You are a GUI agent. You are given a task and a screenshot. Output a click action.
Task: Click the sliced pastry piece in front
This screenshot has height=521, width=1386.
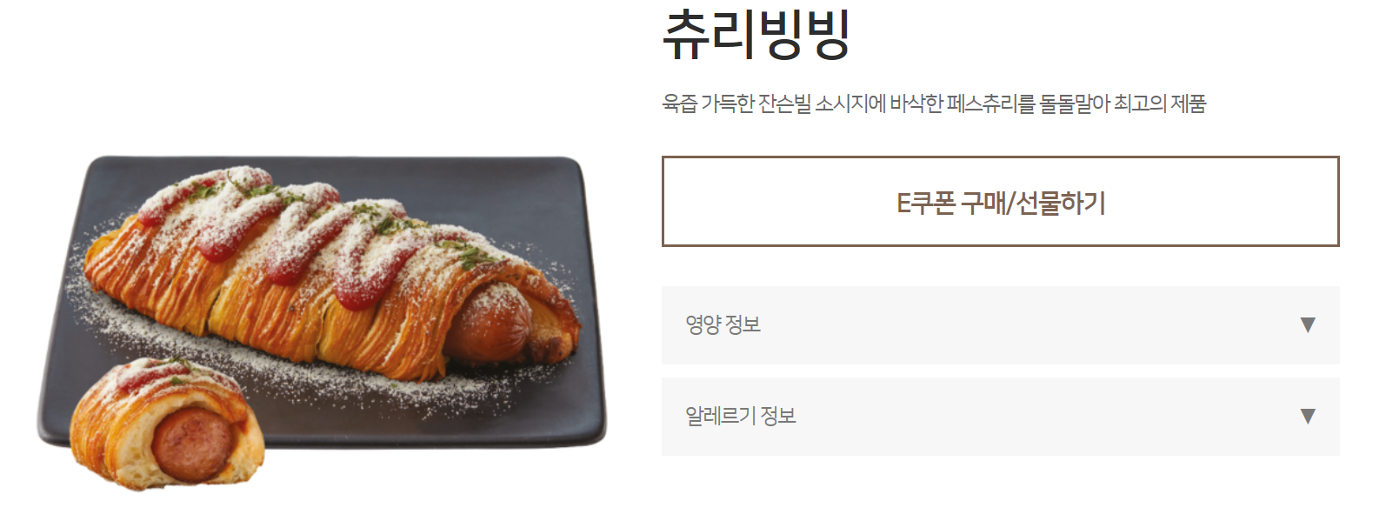[167, 424]
